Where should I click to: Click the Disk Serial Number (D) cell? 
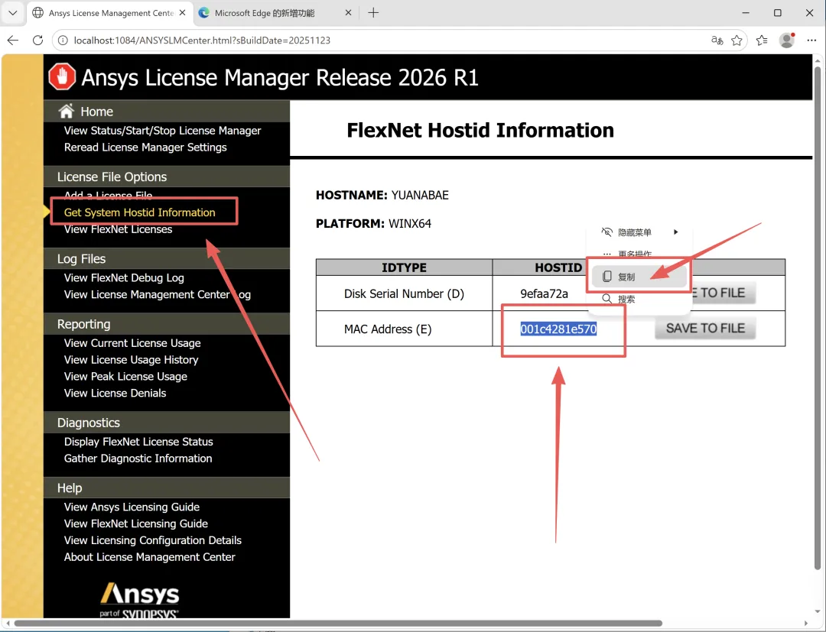pyautogui.click(x=404, y=294)
